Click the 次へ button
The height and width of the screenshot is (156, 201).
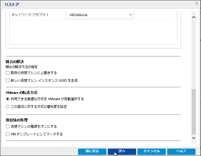(x=122, y=152)
